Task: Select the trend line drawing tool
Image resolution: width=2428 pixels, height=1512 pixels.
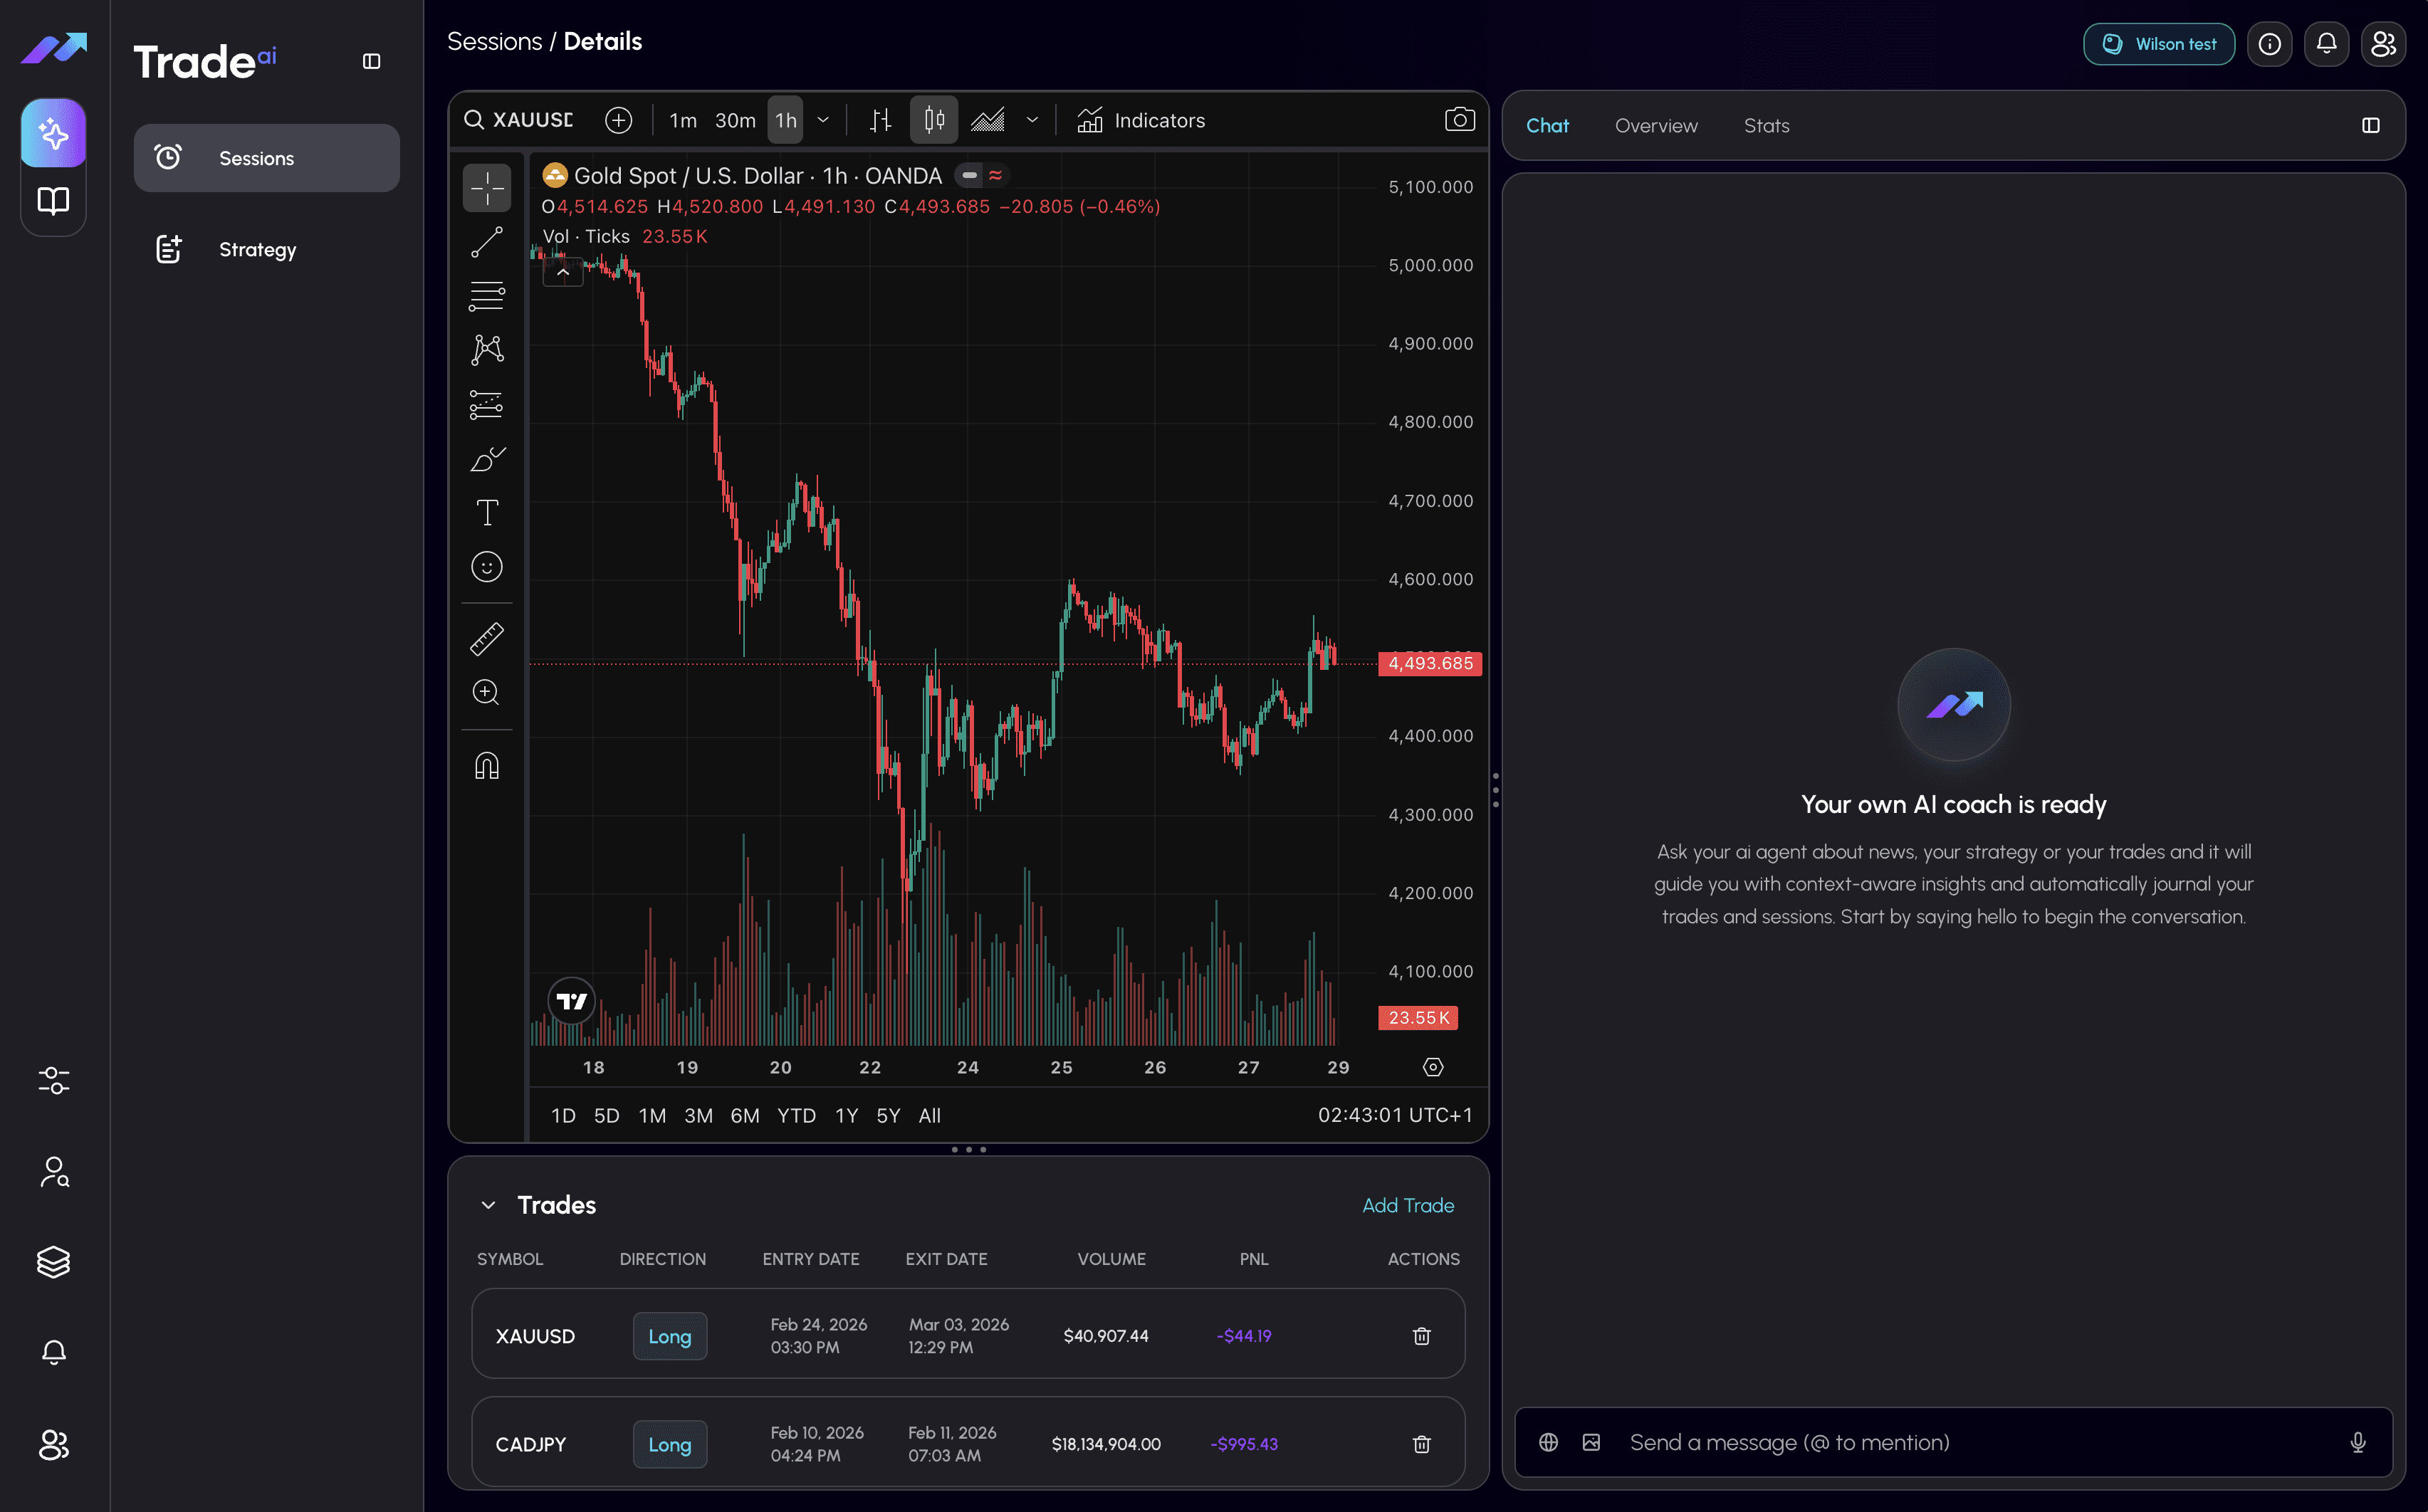Action: tap(487, 242)
